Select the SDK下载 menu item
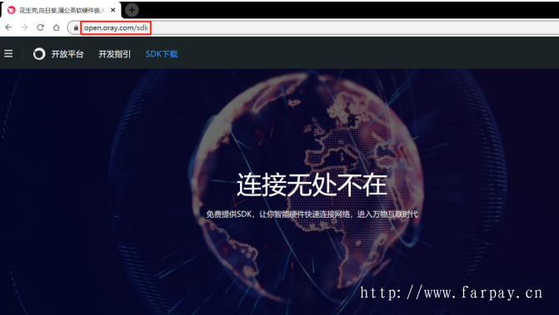This screenshot has width=559, height=315. (162, 54)
